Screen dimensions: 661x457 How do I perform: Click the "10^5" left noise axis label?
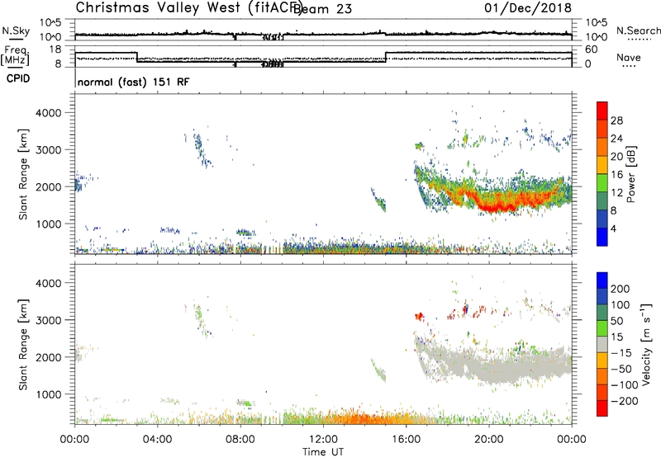50,22
